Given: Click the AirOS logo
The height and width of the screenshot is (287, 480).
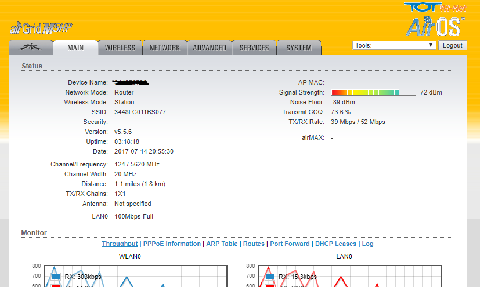Looking at the screenshot, I should coord(435,26).
